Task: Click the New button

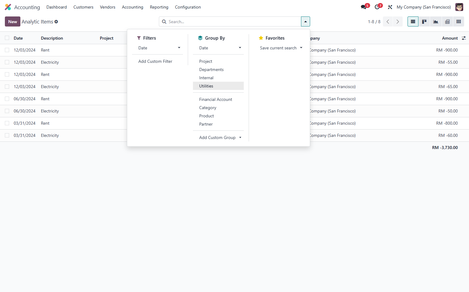Action: click(x=12, y=22)
